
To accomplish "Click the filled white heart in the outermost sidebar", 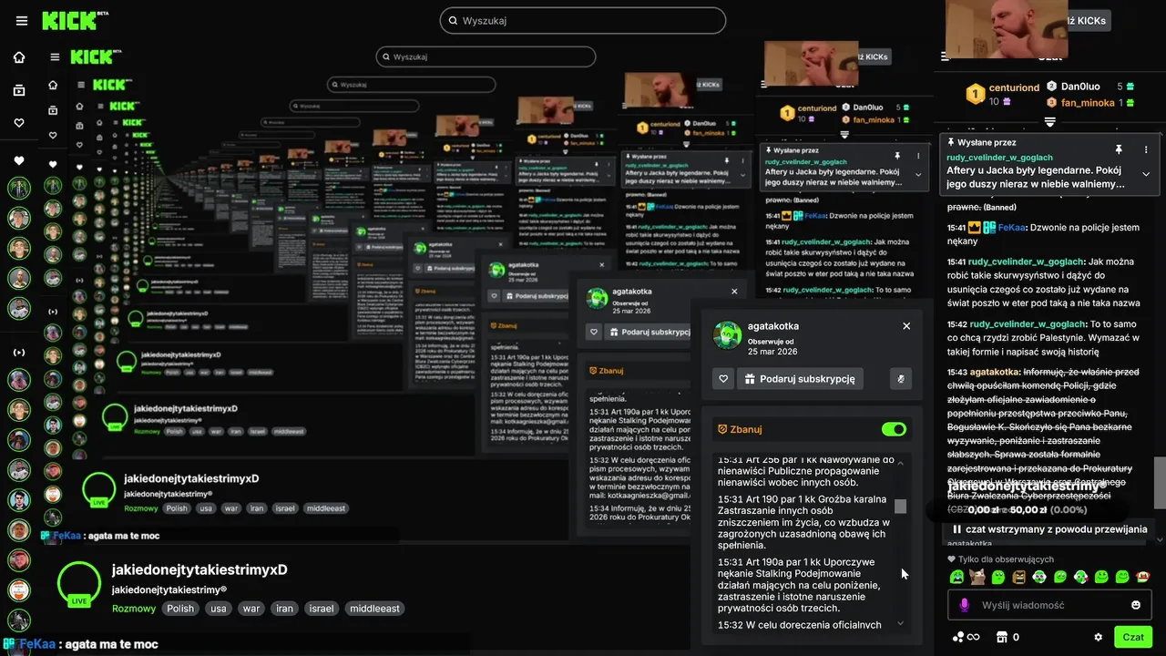I will coord(19,160).
